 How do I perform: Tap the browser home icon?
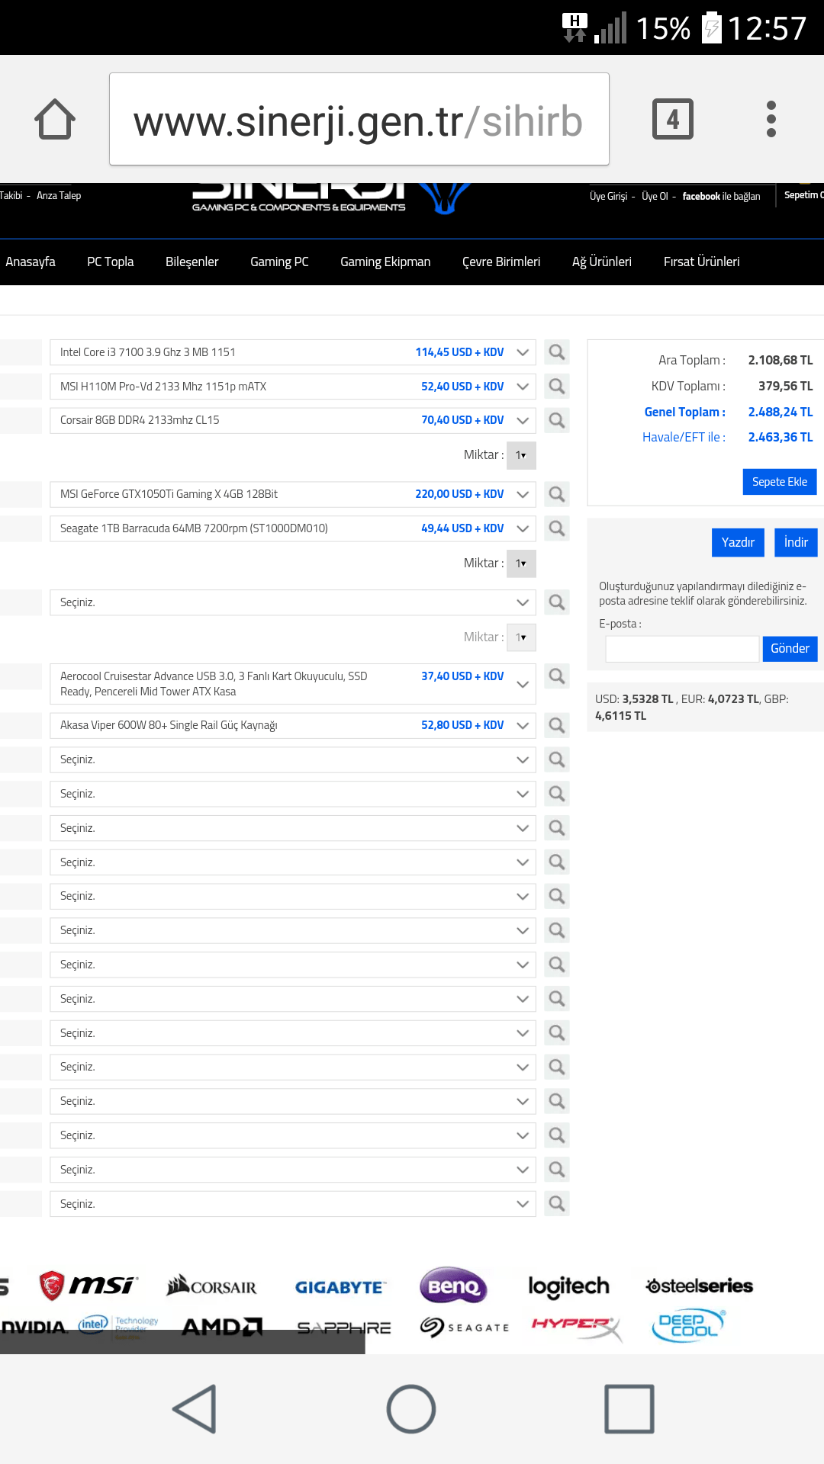point(55,119)
